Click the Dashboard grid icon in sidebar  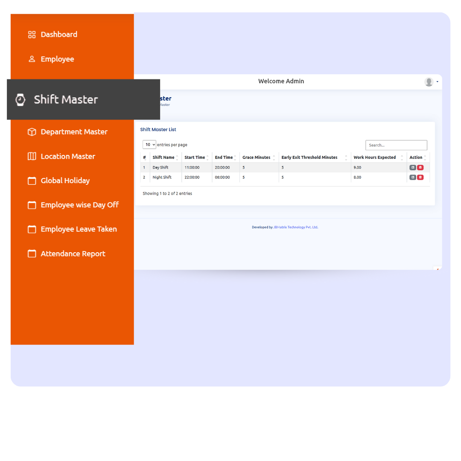32,35
